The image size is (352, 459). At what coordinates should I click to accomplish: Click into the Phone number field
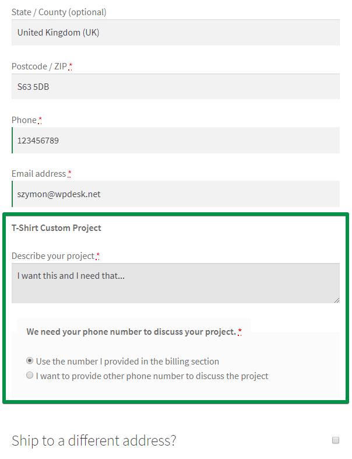tap(175, 141)
